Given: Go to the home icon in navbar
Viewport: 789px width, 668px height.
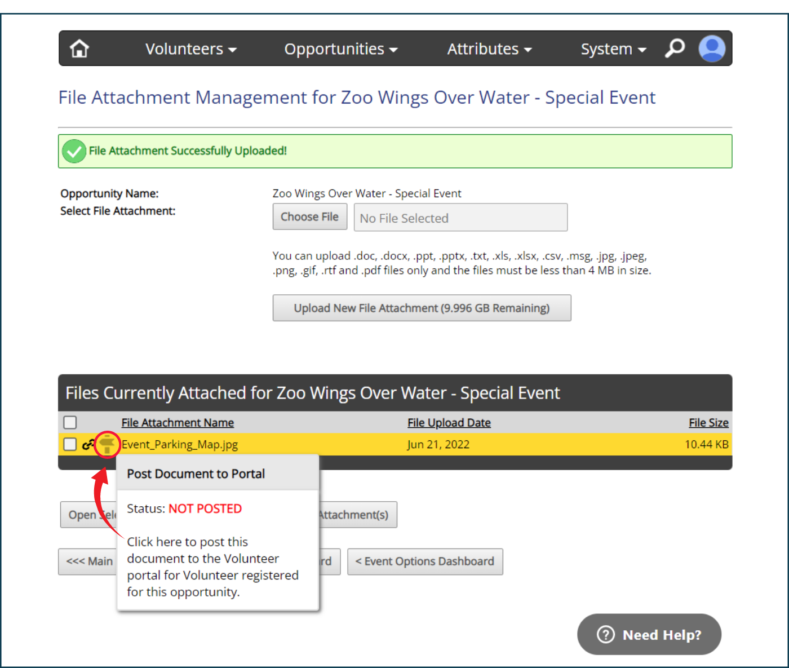Looking at the screenshot, I should [x=79, y=48].
